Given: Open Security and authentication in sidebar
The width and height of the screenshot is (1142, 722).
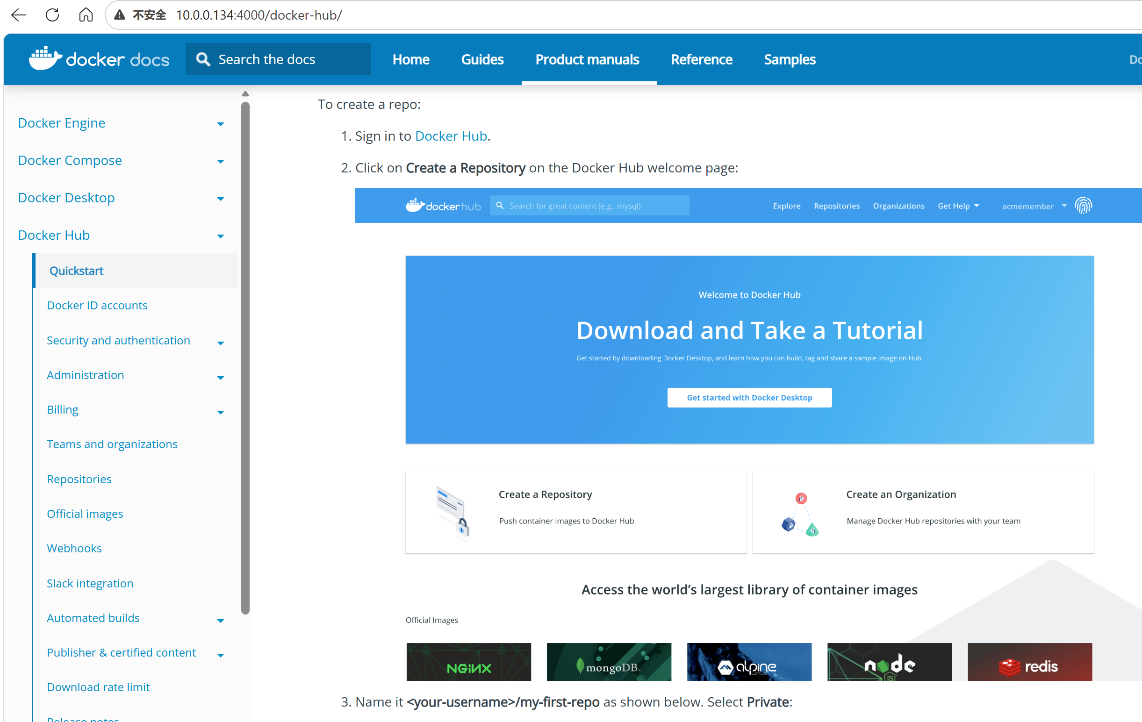Looking at the screenshot, I should click(119, 340).
